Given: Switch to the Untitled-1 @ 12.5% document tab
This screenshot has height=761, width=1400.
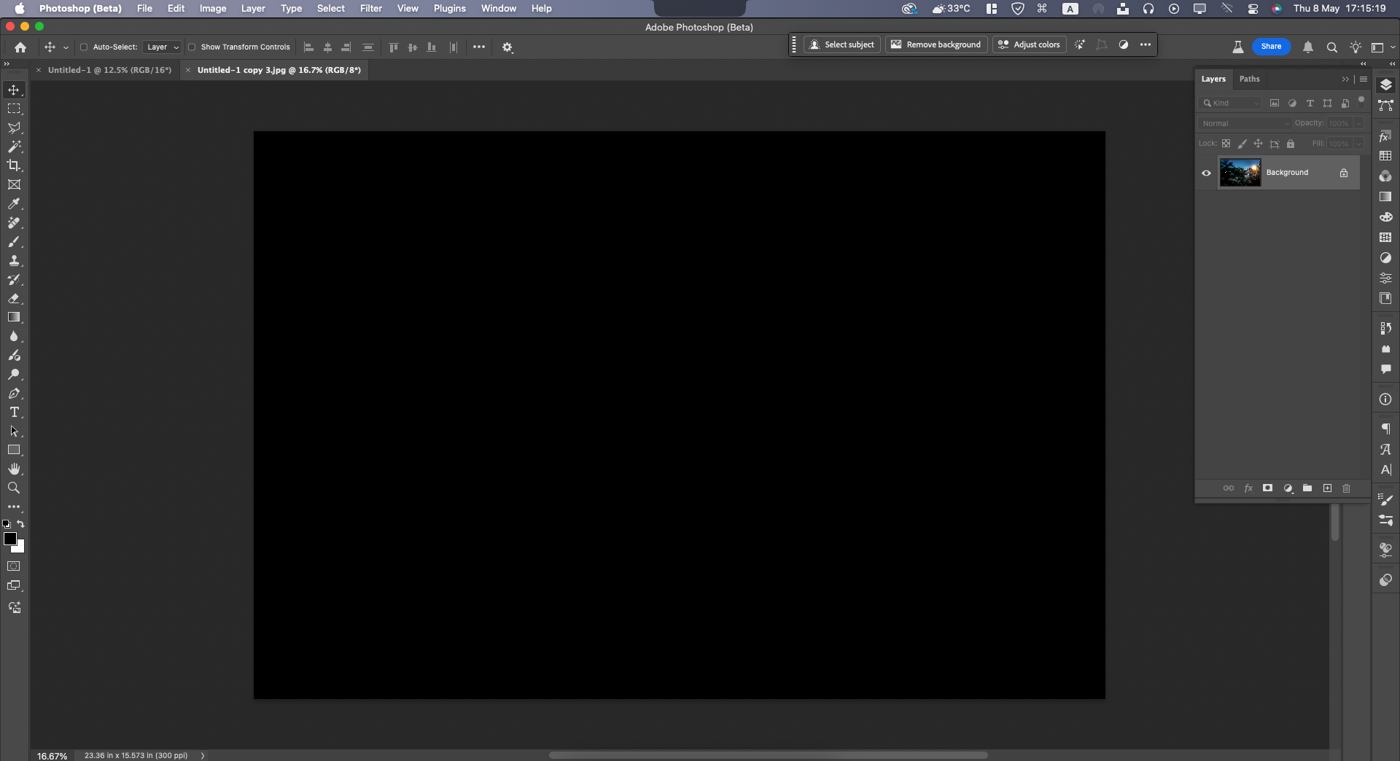Looking at the screenshot, I should (x=109, y=70).
